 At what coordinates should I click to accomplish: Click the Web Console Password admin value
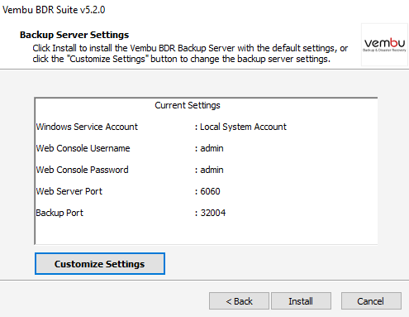coord(212,170)
